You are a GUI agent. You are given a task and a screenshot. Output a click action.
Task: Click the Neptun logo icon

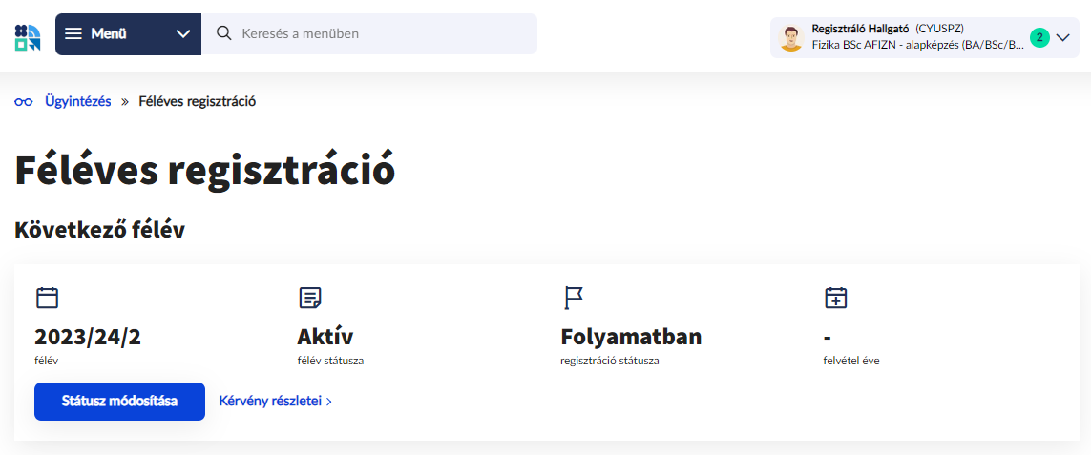tap(28, 36)
